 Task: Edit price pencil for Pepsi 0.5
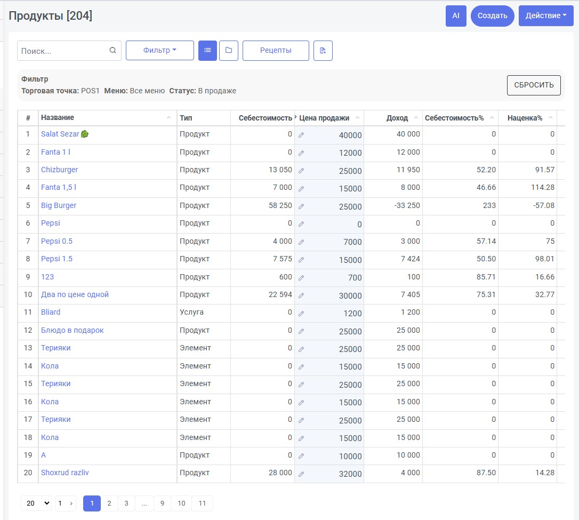[x=301, y=242]
